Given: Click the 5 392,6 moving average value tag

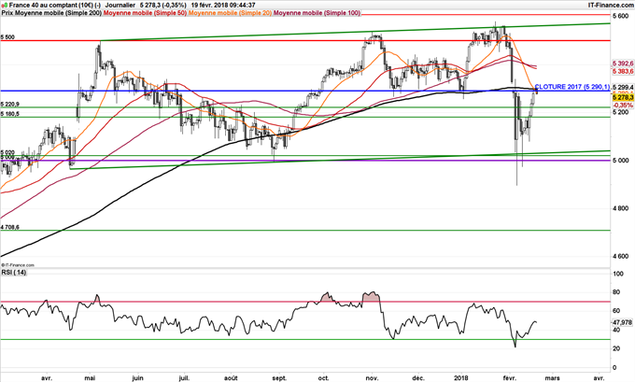Looking at the screenshot, I should (623, 64).
